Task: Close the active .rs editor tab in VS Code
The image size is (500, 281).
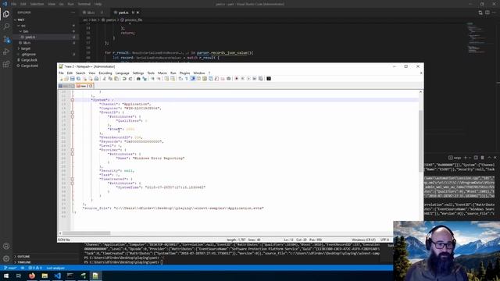Action: pyautogui.click(x=138, y=12)
